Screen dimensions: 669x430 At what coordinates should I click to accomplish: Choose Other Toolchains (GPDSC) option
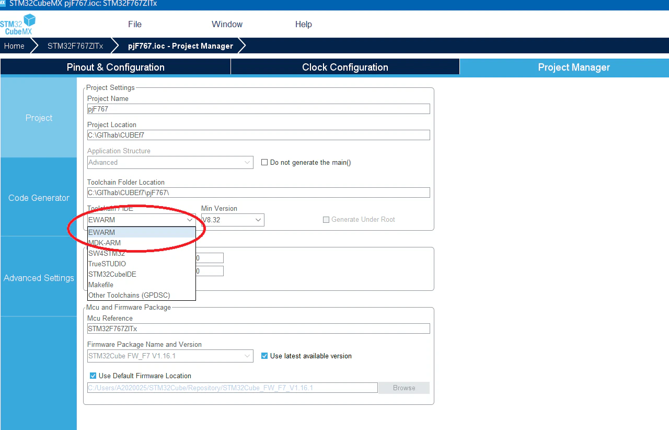click(x=141, y=295)
